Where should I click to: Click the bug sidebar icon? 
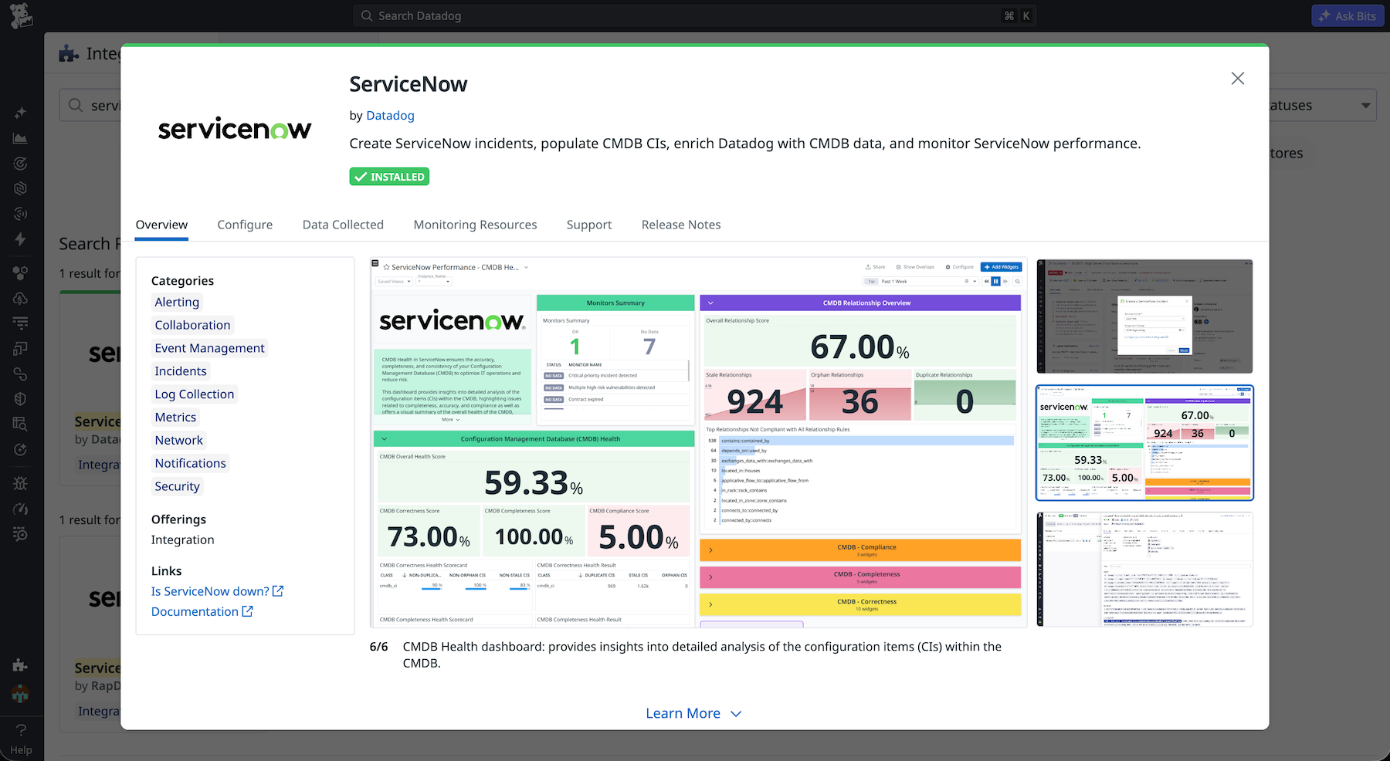click(x=21, y=483)
